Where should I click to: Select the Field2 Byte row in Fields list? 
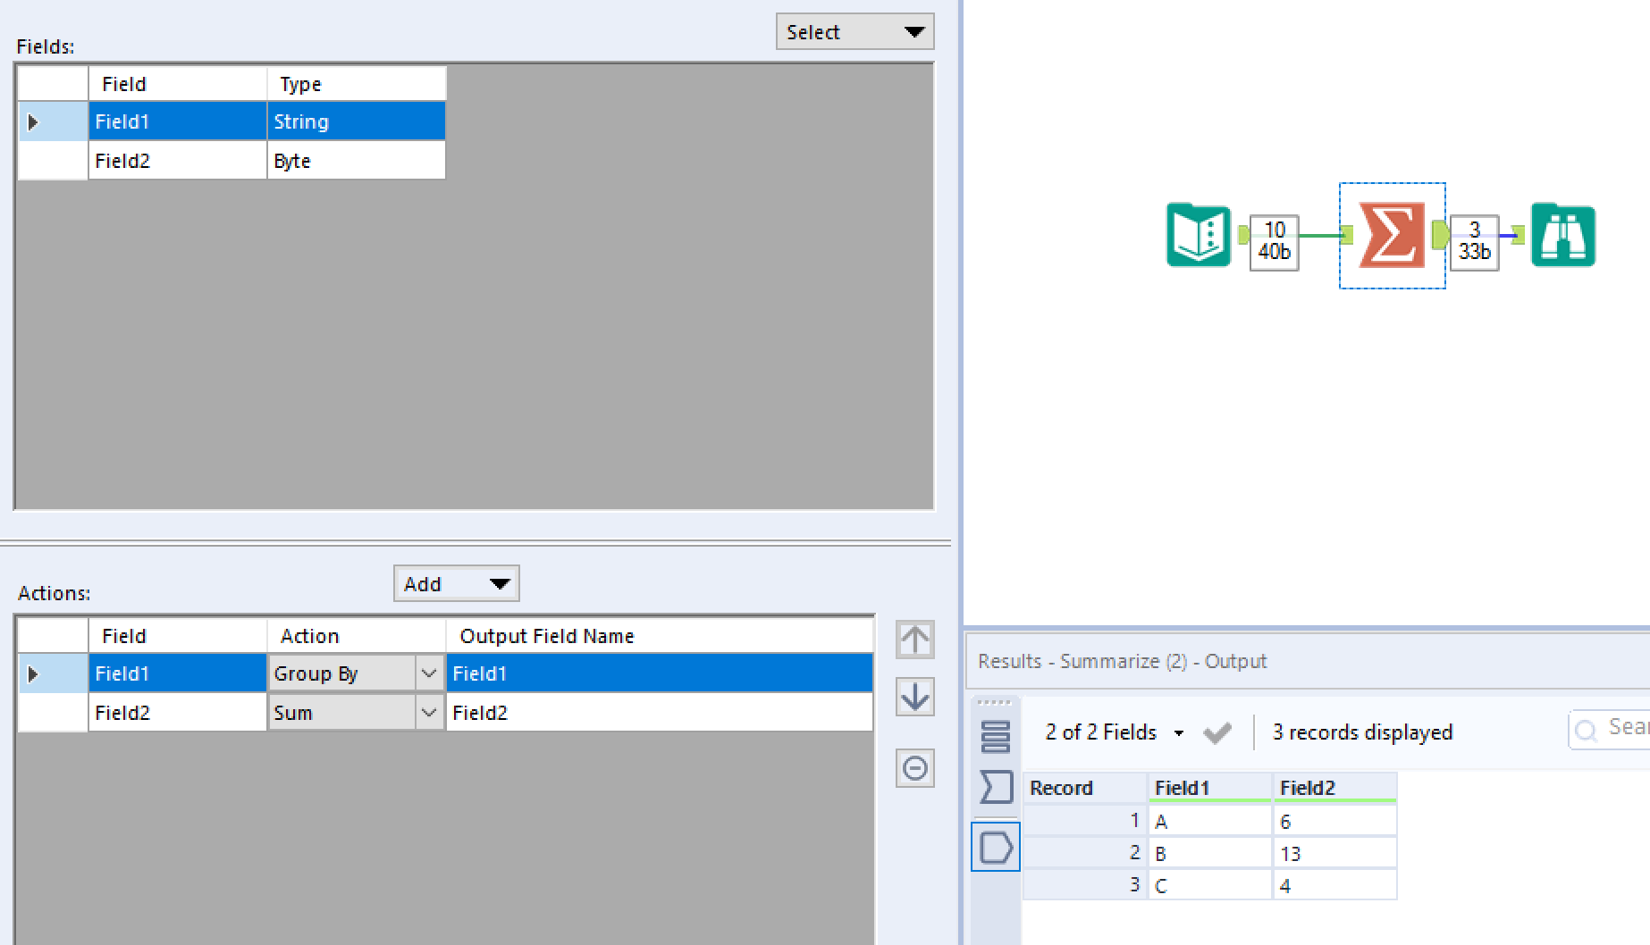(179, 160)
